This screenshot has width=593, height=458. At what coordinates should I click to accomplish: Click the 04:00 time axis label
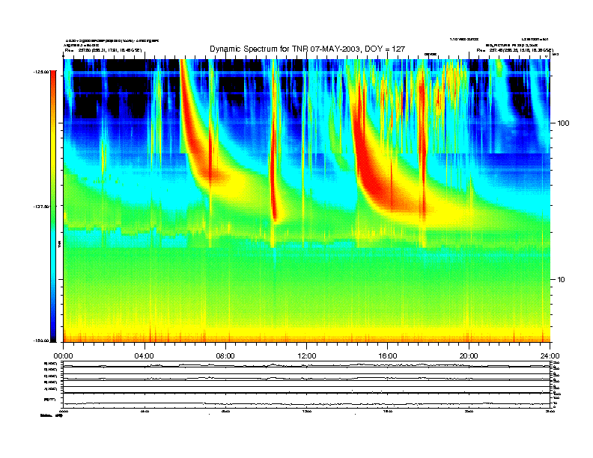145,356
